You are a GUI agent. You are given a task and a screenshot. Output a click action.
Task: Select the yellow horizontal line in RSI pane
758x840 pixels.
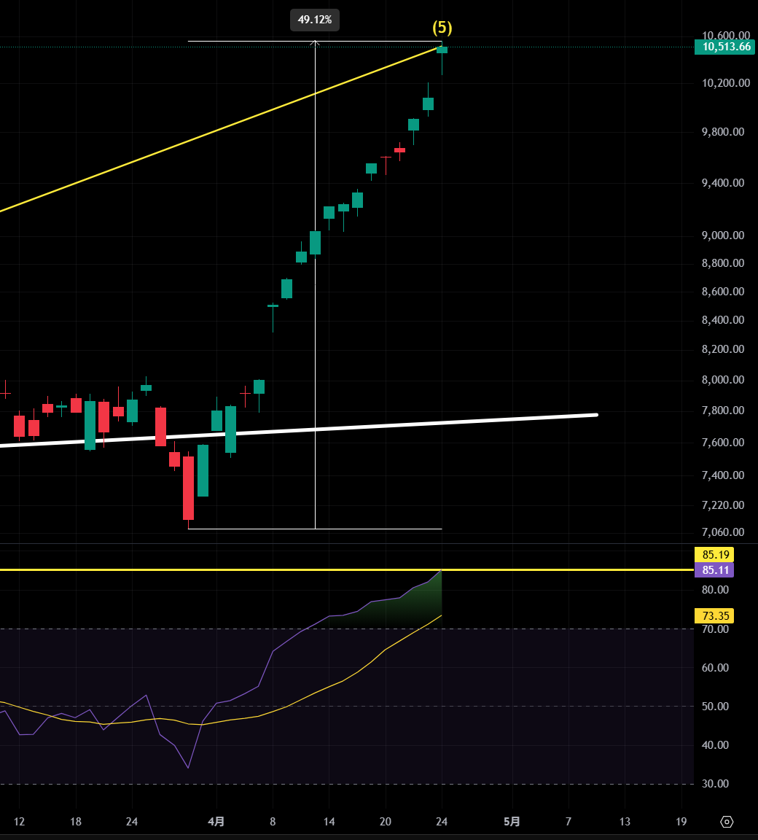pos(219,569)
